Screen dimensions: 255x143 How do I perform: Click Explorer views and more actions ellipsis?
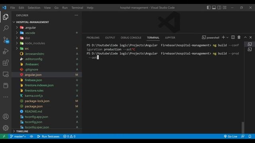(x=76, y=15)
